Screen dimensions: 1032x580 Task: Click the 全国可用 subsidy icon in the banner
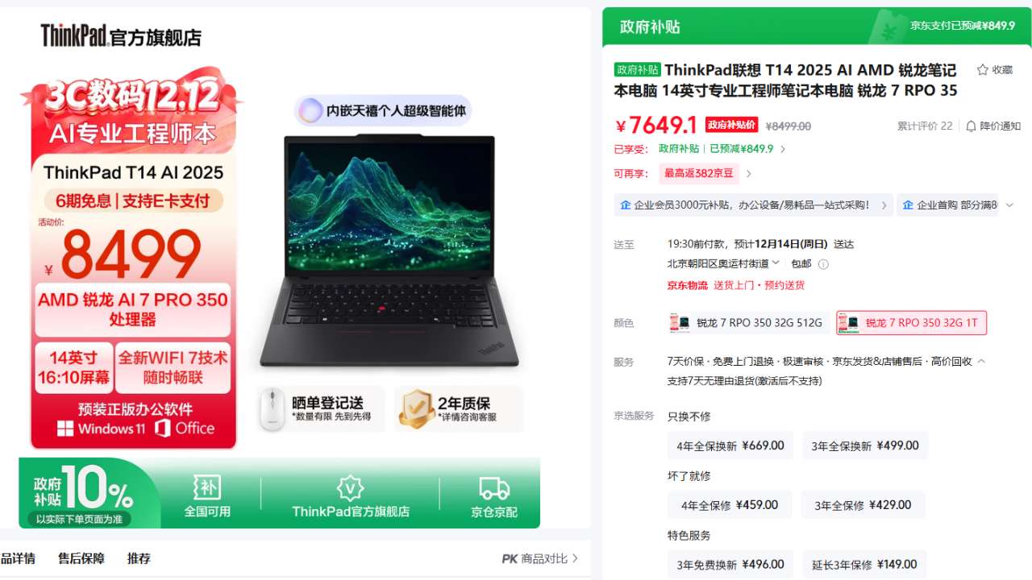pos(207,487)
